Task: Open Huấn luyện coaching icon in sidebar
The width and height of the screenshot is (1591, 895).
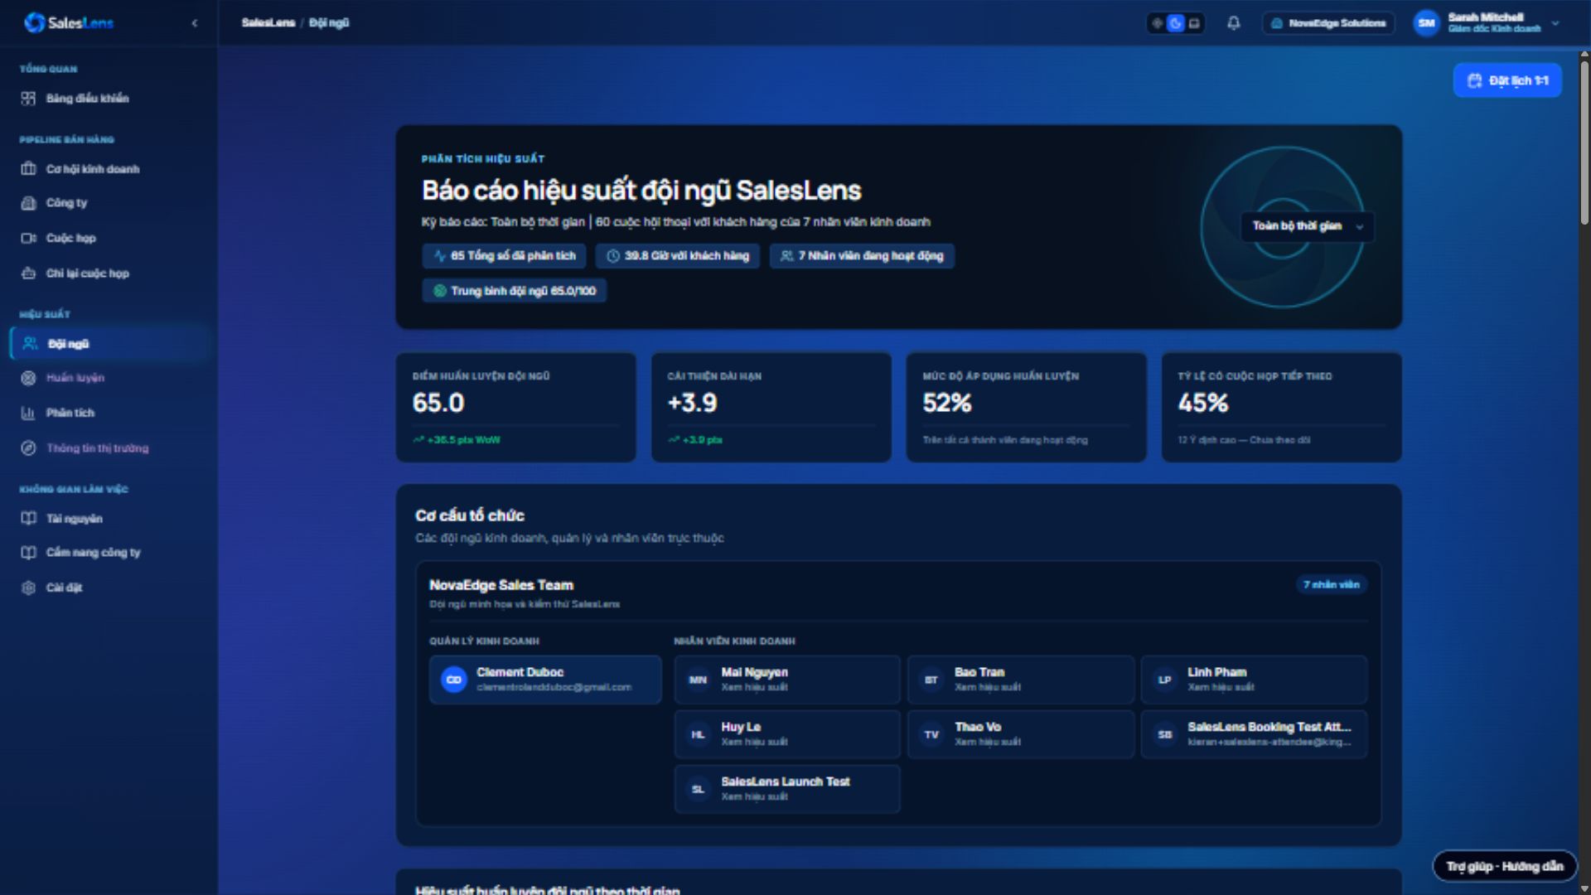Action: [29, 378]
